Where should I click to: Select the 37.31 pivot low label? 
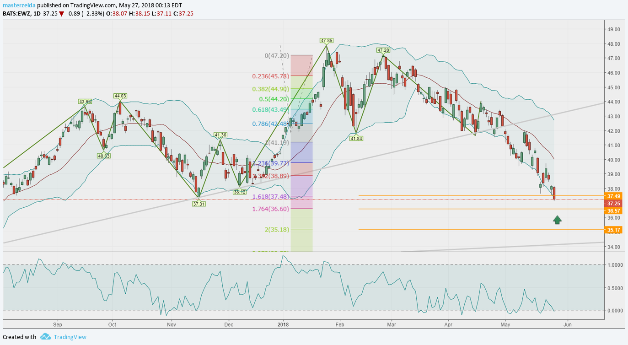199,204
